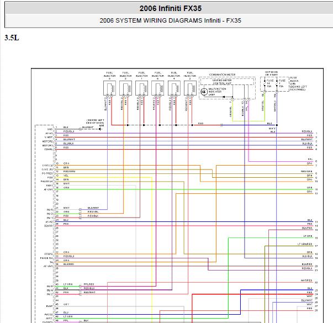Click the Fuel Injector 3 coil symbol
Image resolution: width=333 pixels, height=323 pixels.
(125, 88)
